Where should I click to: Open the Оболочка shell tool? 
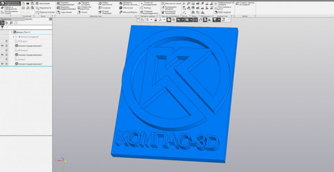point(128,8)
